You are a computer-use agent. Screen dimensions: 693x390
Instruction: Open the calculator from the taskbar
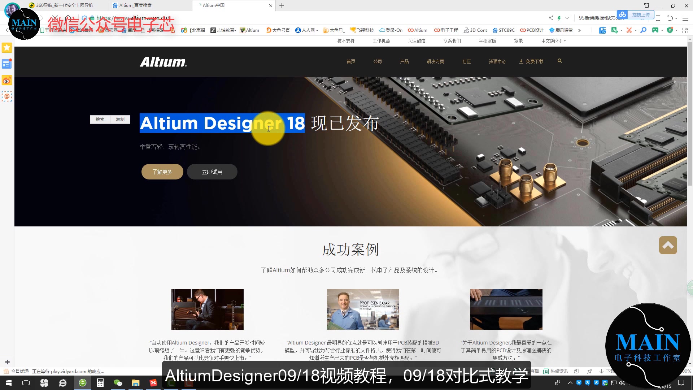pos(100,383)
